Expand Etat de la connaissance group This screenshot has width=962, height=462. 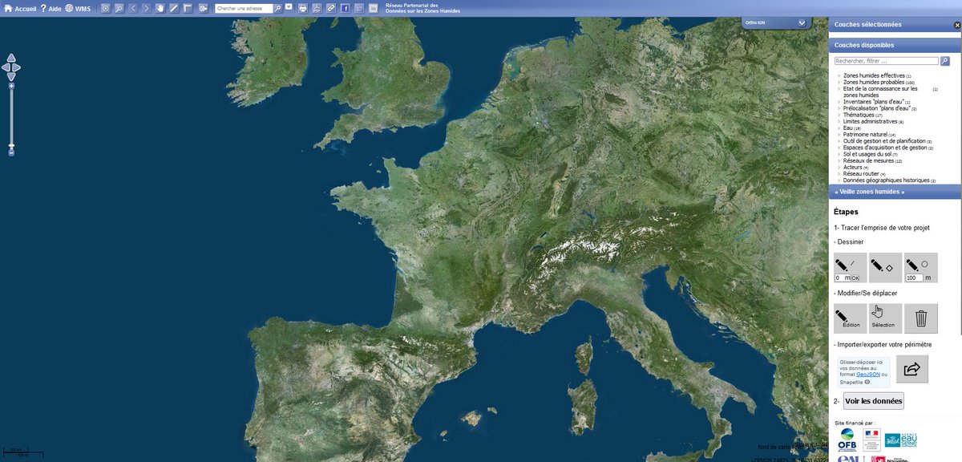[x=880, y=91]
